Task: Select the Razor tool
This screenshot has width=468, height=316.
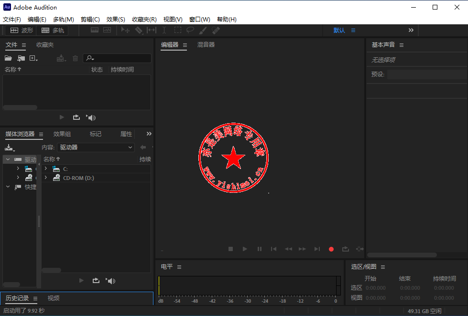Action: [139, 30]
